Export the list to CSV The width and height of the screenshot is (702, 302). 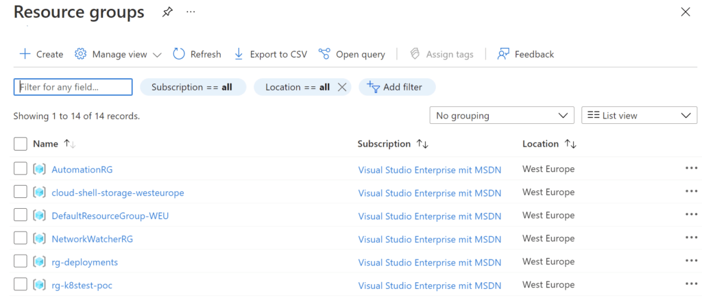[271, 54]
